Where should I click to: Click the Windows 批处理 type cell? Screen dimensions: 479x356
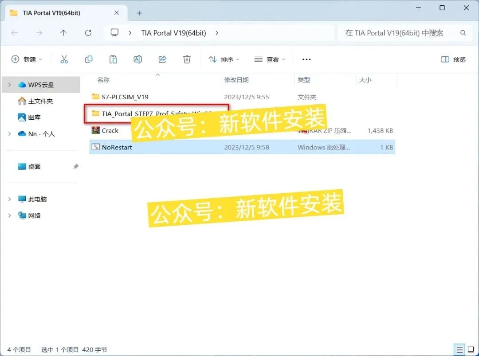click(x=324, y=147)
